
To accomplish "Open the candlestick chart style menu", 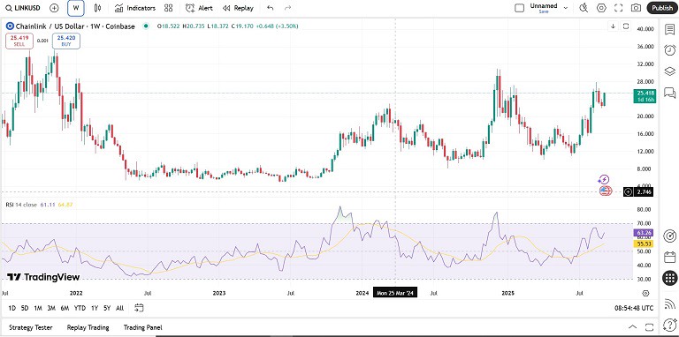I will 97,8.
